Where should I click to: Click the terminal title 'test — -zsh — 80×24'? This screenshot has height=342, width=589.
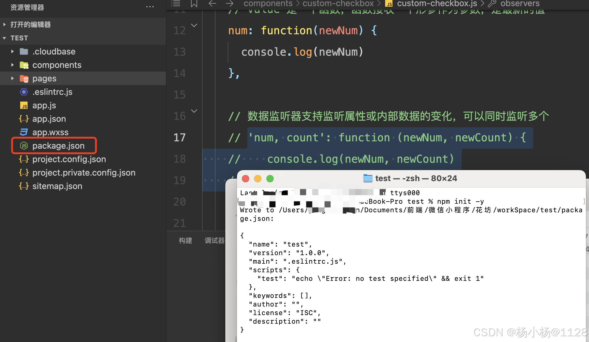pos(416,178)
